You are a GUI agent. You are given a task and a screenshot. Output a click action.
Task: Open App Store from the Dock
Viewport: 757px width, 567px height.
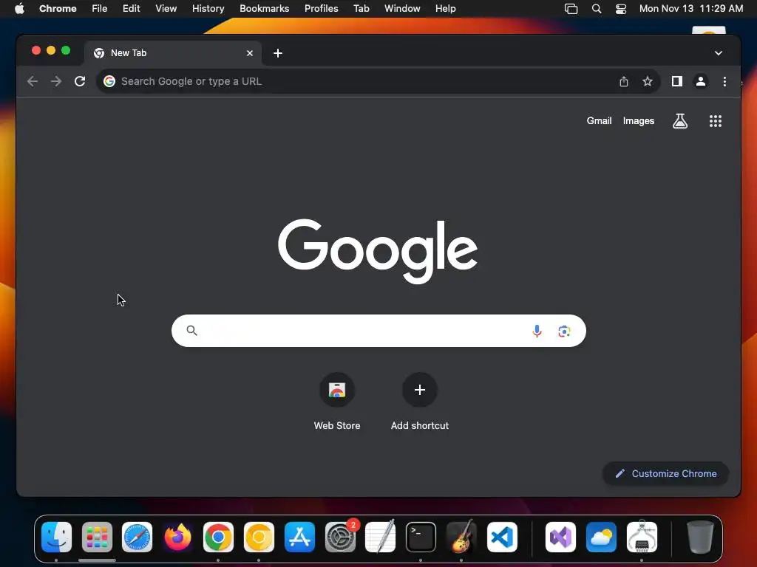299,537
